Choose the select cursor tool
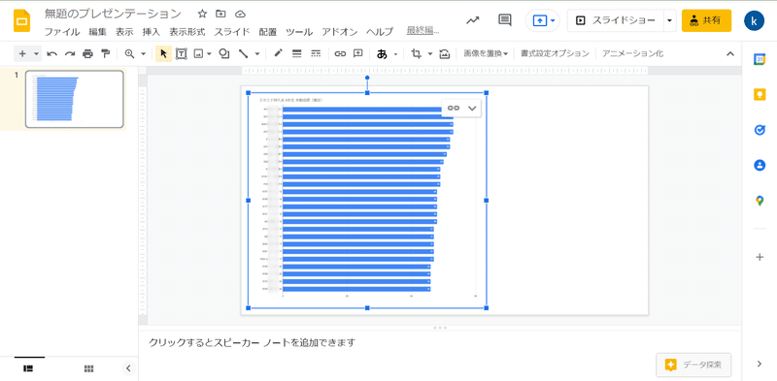The image size is (777, 381). [x=163, y=54]
